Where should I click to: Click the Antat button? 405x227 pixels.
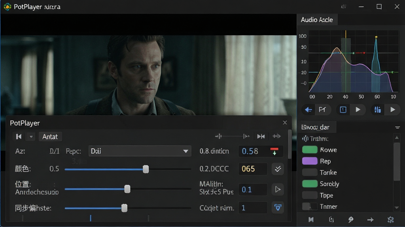pyautogui.click(x=50, y=137)
